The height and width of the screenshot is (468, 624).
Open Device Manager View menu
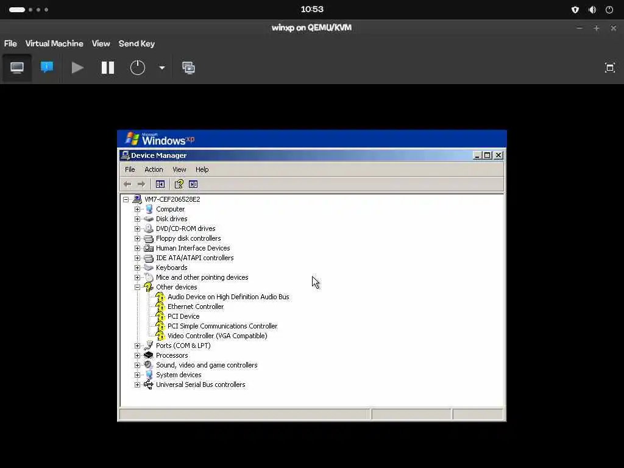pos(179,169)
